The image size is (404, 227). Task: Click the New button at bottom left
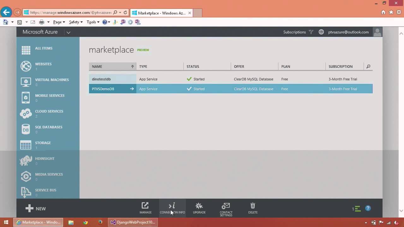[x=36, y=208]
